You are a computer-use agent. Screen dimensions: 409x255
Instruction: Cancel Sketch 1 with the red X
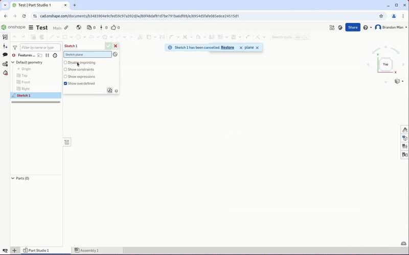(x=116, y=46)
